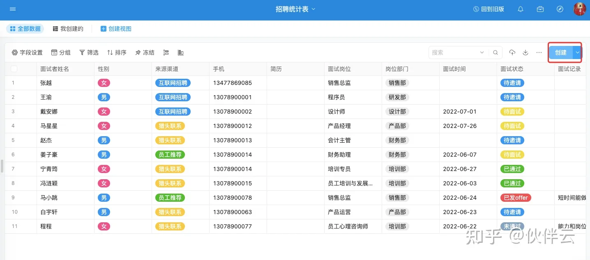The image size is (590, 260).
Task: Click 会计主管 position cell
Action: [339, 140]
